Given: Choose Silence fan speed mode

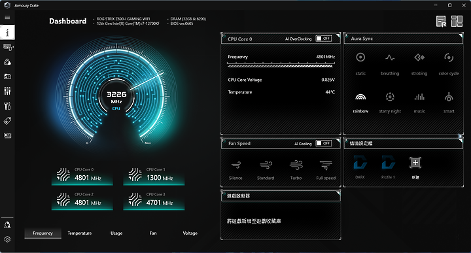Looking at the screenshot, I should click(x=235, y=170).
